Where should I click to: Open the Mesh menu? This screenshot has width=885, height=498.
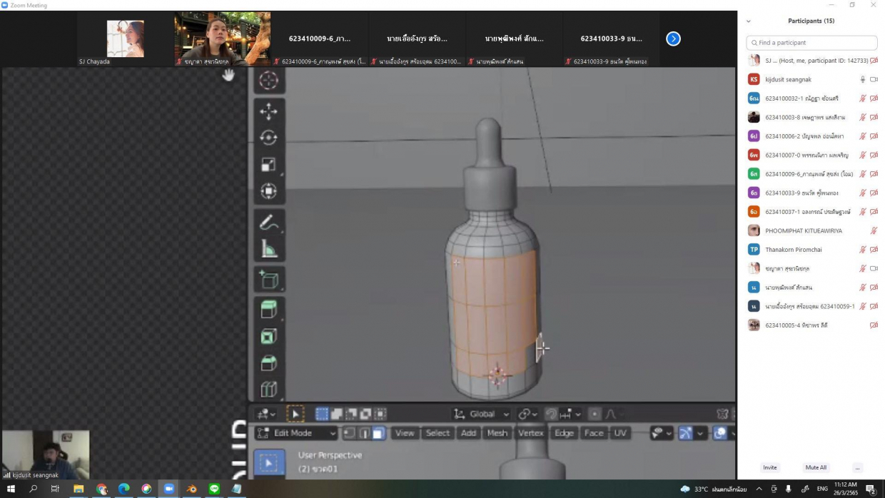tap(497, 433)
